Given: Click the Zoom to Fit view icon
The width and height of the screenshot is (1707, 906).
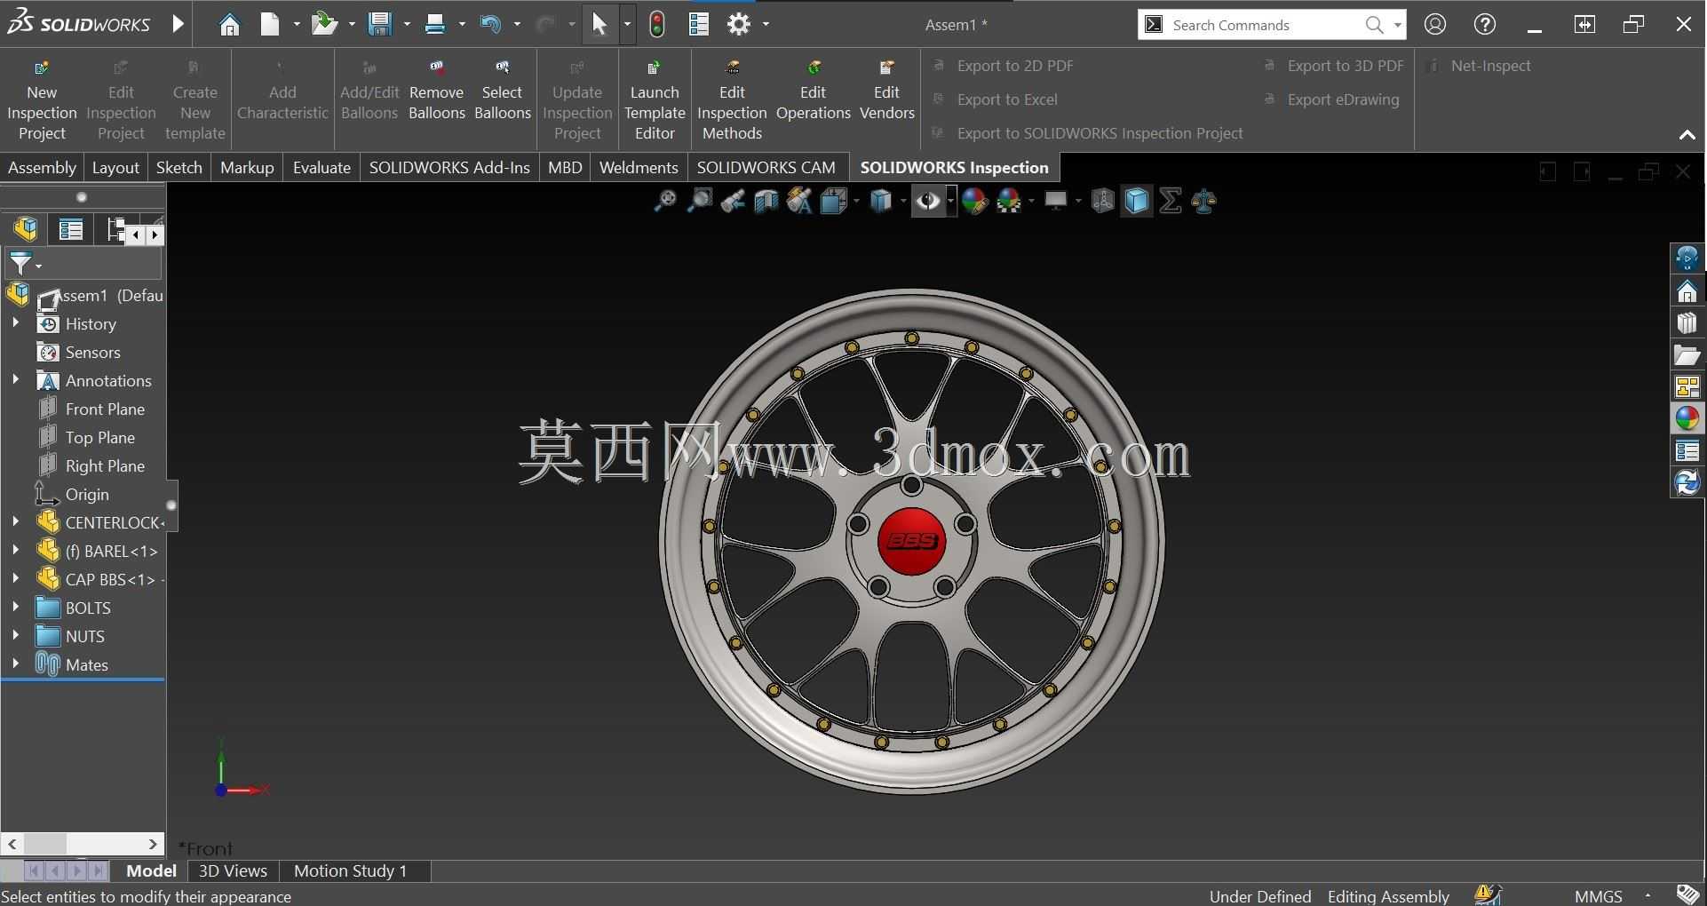Looking at the screenshot, I should (x=664, y=202).
